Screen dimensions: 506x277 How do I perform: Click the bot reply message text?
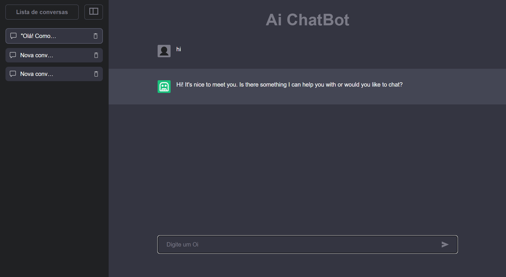pyautogui.click(x=289, y=85)
